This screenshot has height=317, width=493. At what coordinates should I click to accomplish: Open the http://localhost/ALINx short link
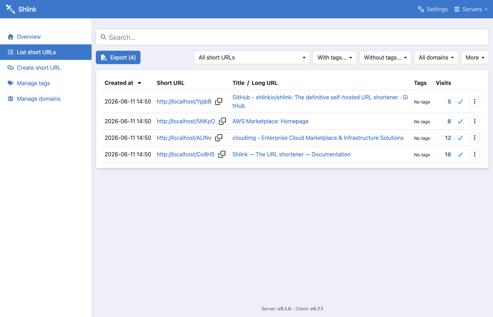tap(184, 138)
